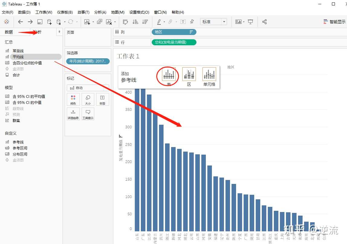Select the 颜色 (Color) mark card icon
The height and width of the screenshot is (244, 347).
[x=73, y=99]
